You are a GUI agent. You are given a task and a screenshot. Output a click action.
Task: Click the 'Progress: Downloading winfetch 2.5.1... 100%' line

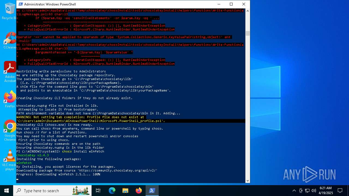click(x=58, y=174)
